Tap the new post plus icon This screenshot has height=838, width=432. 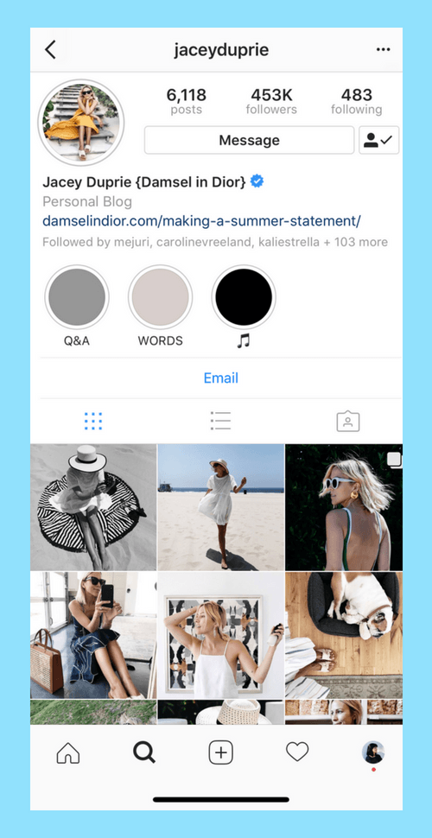[x=221, y=753]
